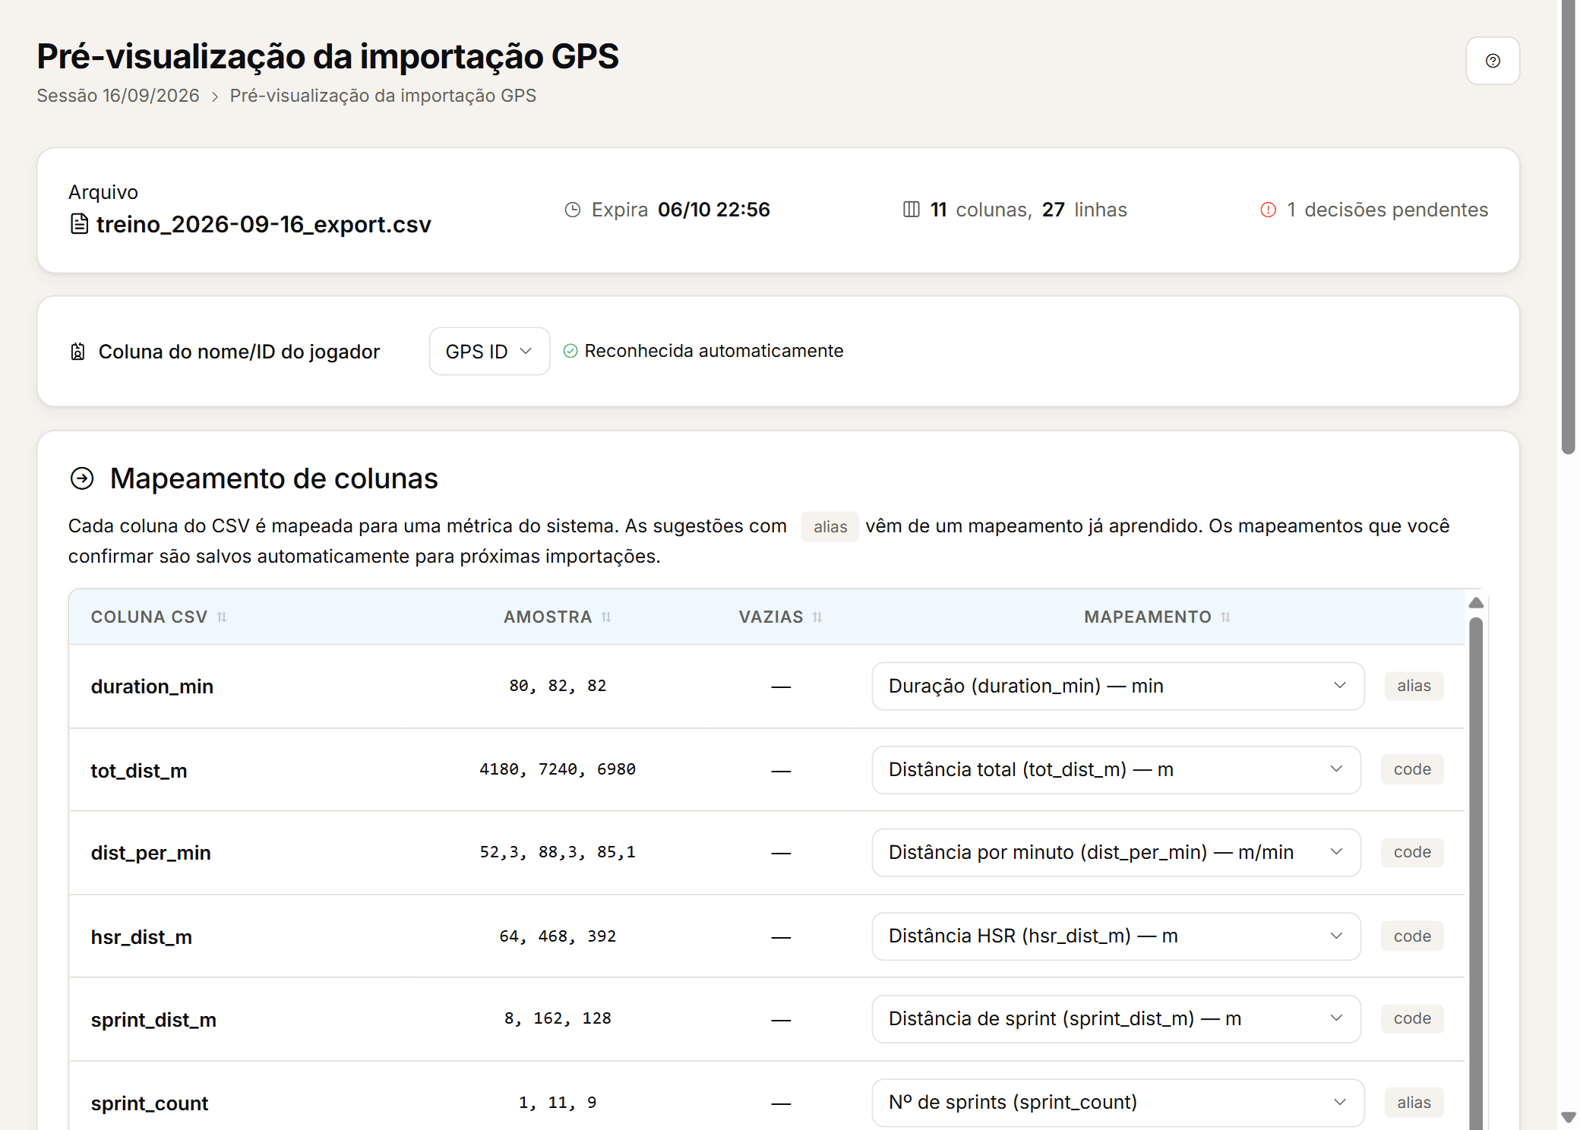The width and height of the screenshot is (1580, 1130).
Task: Sort by COLUNA CSV sort icon
Action: [222, 617]
